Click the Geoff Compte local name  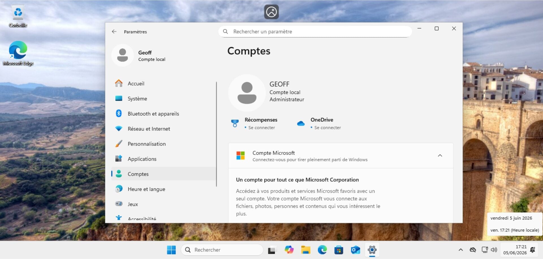[x=152, y=56]
